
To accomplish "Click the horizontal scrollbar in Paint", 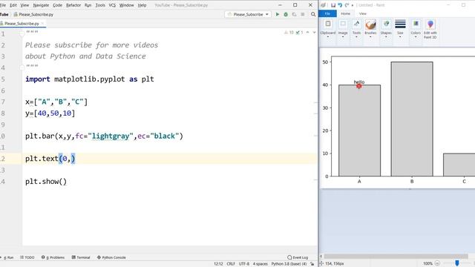I will (x=396, y=256).
